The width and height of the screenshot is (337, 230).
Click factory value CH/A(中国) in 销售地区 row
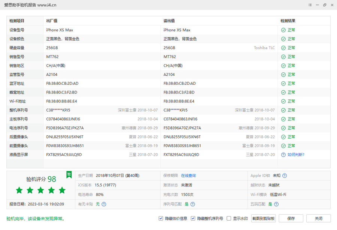click(56, 66)
